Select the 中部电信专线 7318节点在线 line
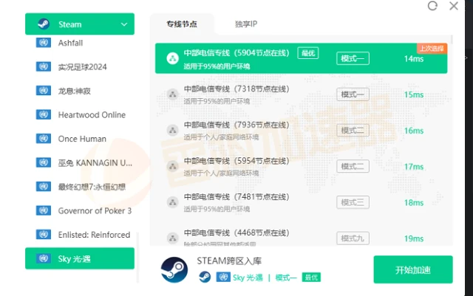 pyautogui.click(x=301, y=94)
